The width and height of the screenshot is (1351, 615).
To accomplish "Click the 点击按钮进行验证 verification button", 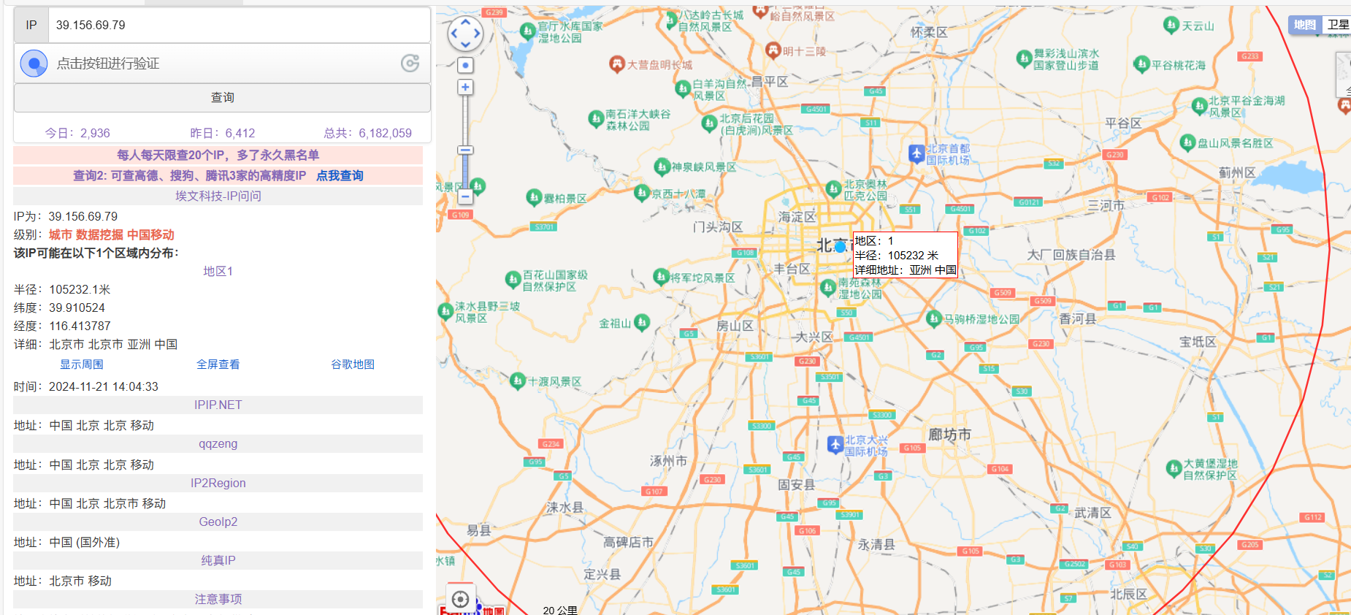I will click(x=222, y=64).
